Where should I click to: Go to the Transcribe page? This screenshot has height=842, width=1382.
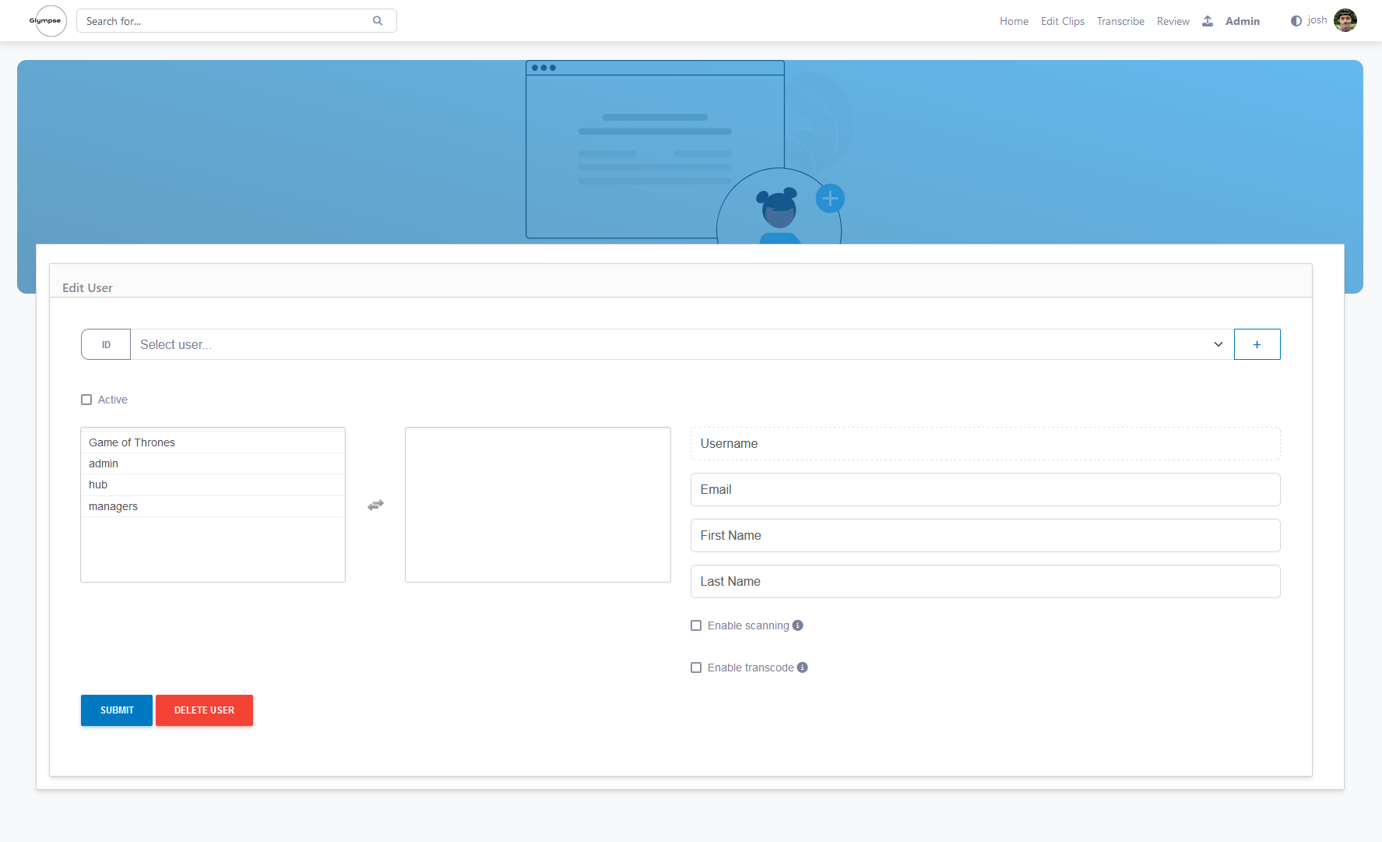pos(1120,21)
